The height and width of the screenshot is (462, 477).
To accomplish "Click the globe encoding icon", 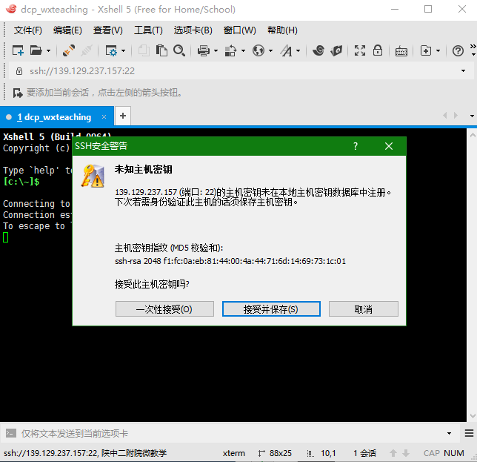I will coord(258,50).
